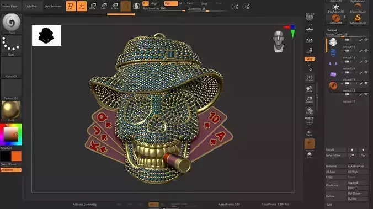This screenshot has width=373, height=209.
Task: Open the Dots stroke picker
Action: (11, 46)
